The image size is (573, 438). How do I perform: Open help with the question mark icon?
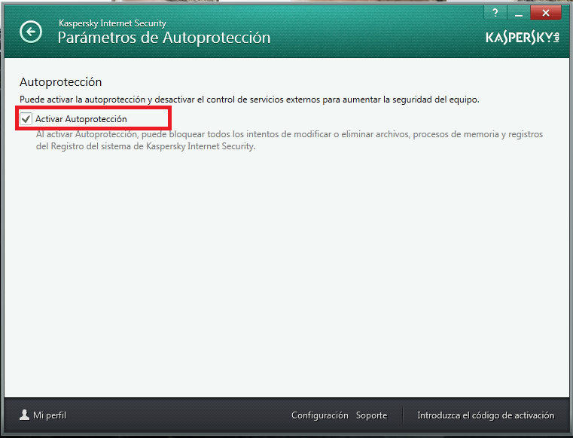(x=495, y=13)
